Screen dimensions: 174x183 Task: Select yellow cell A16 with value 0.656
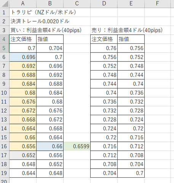click(x=23, y=146)
